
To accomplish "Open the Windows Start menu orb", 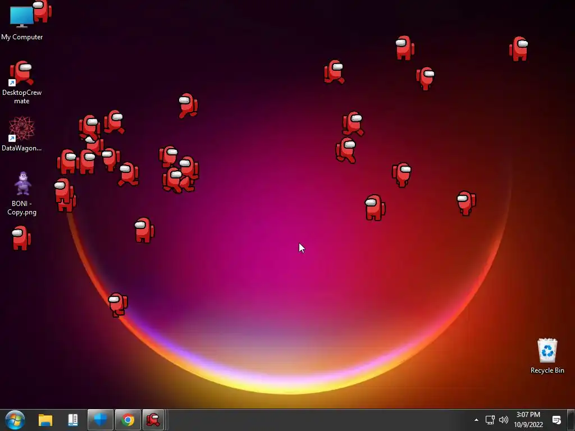I will point(15,420).
